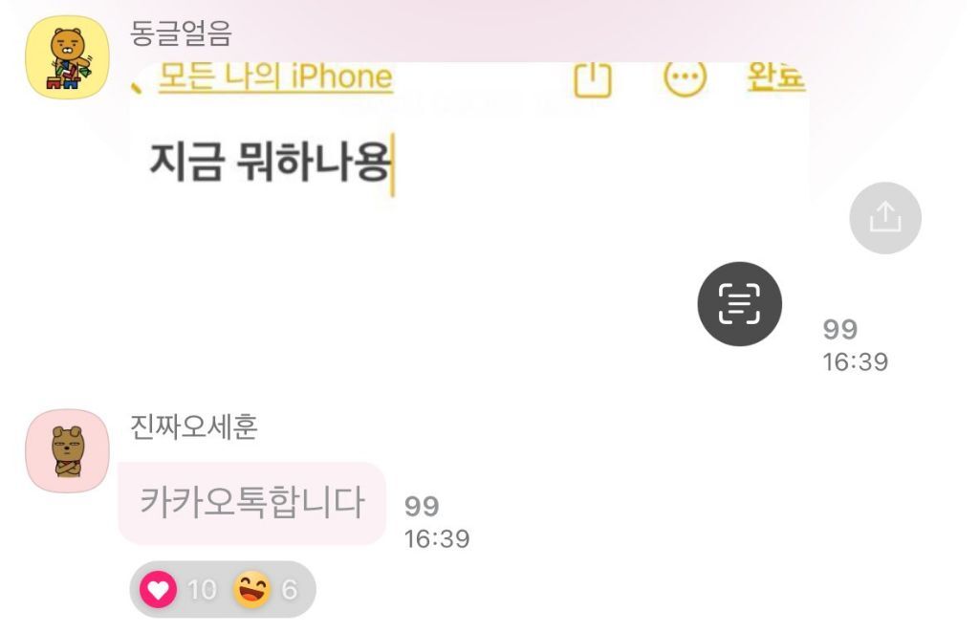Open the shared Notes screenshot image
This screenshot has height=633, width=979.
(x=468, y=206)
